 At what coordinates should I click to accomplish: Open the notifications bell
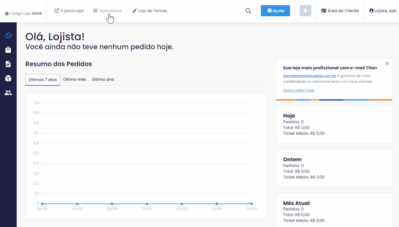[x=305, y=11]
